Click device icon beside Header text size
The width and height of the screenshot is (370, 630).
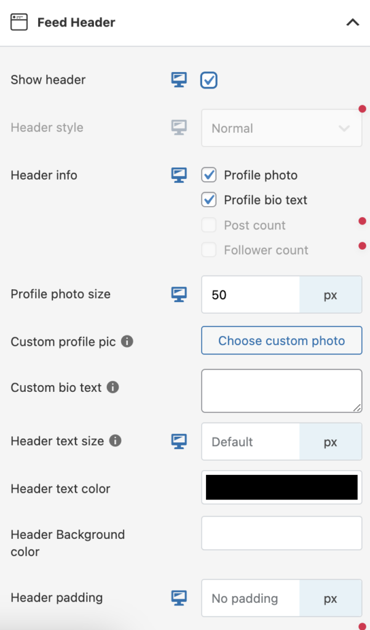(x=179, y=441)
